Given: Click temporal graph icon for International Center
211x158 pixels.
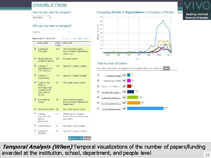Looking at the screenshot, I should click(124, 81).
